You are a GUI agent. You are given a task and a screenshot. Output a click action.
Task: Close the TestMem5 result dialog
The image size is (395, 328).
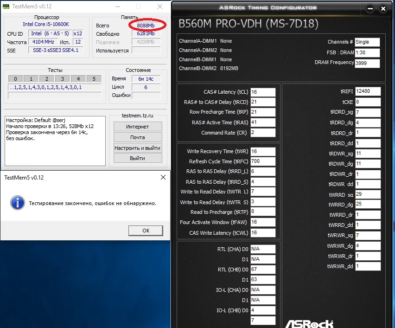point(163,177)
